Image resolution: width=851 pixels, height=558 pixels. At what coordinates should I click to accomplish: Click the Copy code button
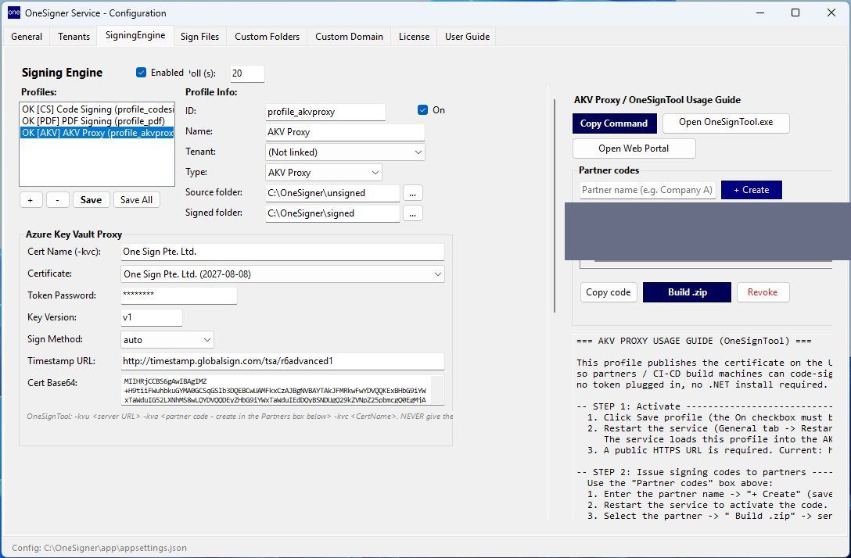pyautogui.click(x=608, y=292)
